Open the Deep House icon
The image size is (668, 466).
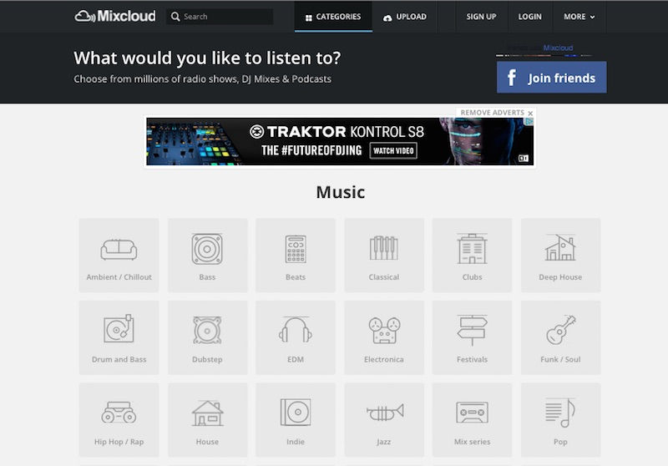[x=560, y=247]
